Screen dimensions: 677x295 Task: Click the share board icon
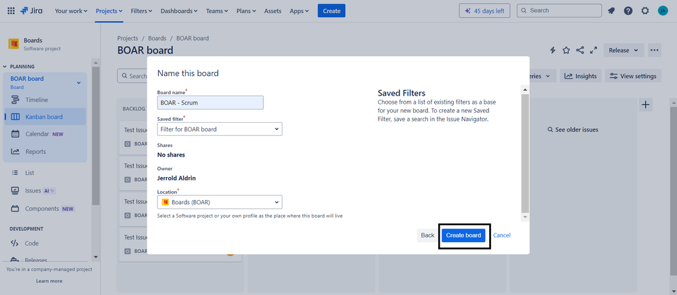580,50
